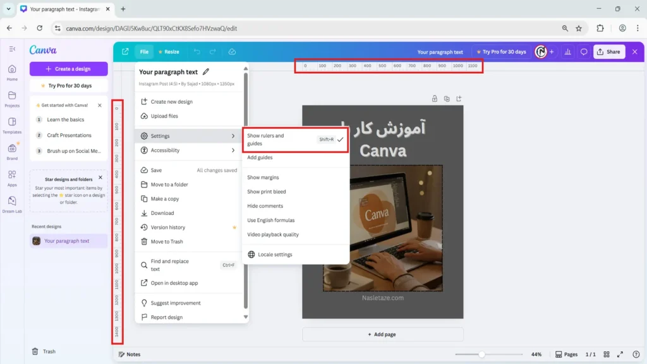Click the zoom slider handle
The image size is (647, 364).
481,354
